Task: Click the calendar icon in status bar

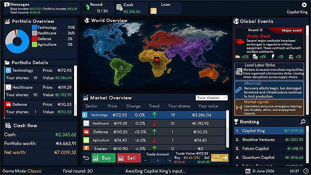Action: 248,171
